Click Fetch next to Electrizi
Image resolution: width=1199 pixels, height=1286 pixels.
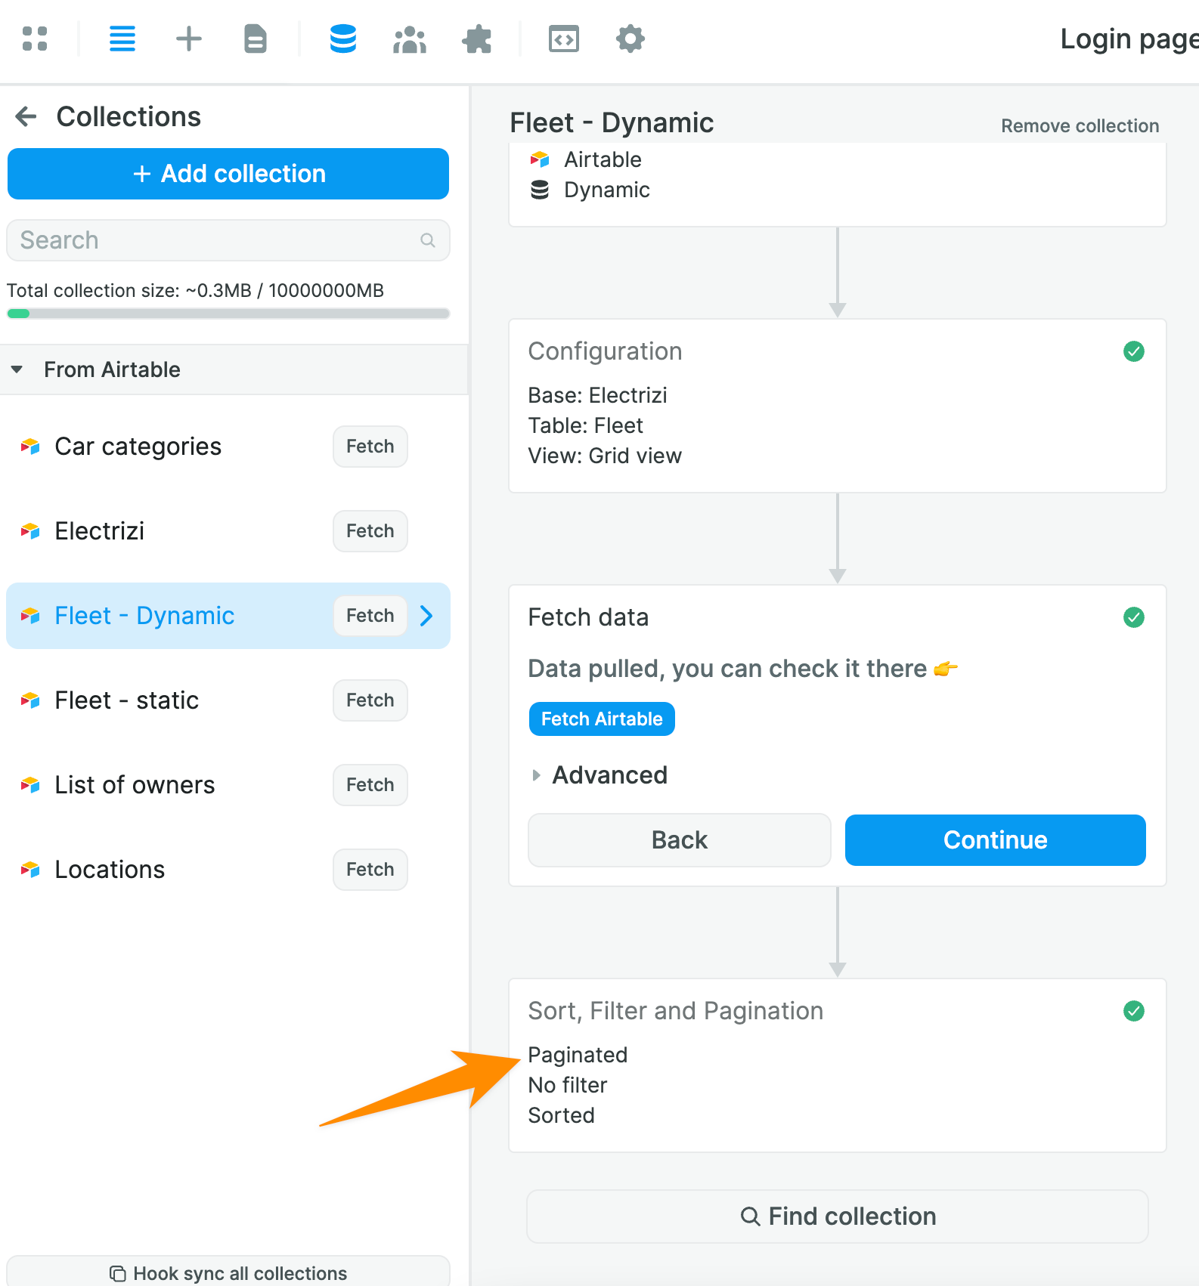[370, 531]
